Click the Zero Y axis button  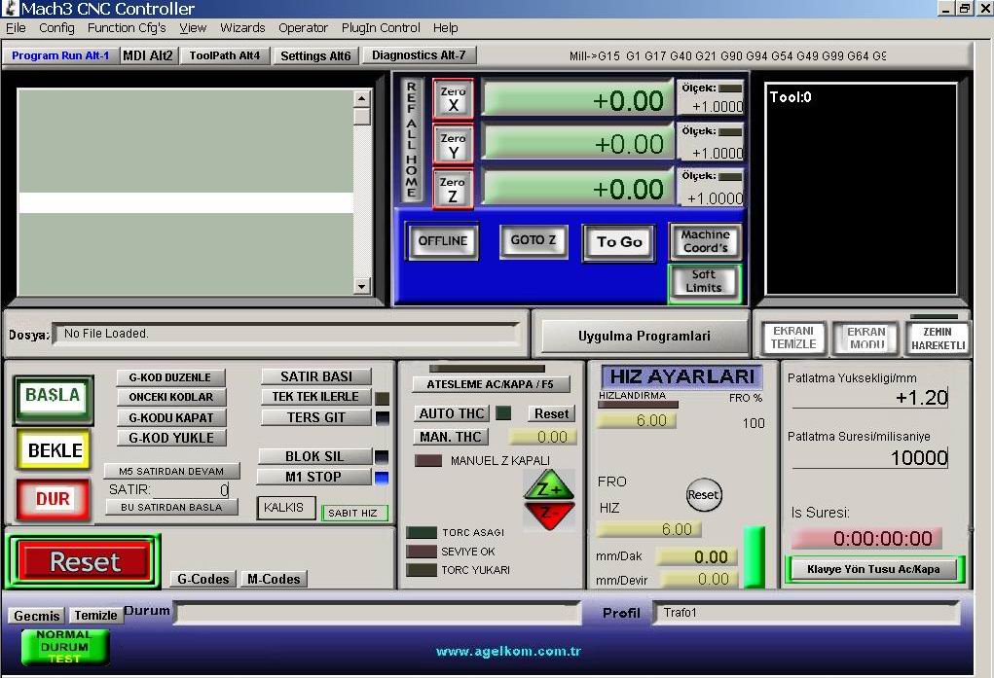453,145
